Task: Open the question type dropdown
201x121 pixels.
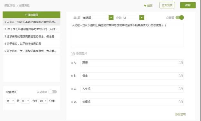Action: tap(98, 18)
